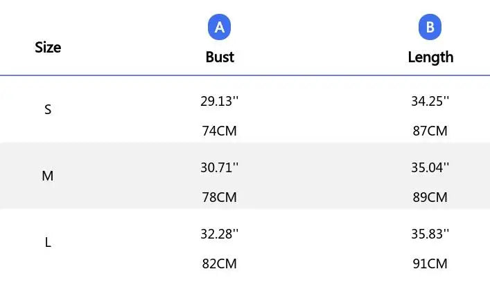Select the Bust column header
The image size is (490, 296).
click(220, 57)
